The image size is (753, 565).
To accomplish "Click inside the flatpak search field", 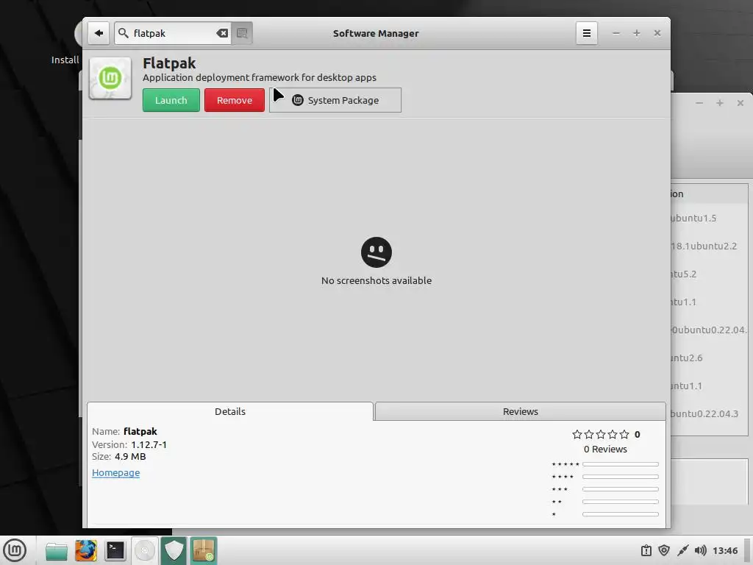I will [173, 33].
